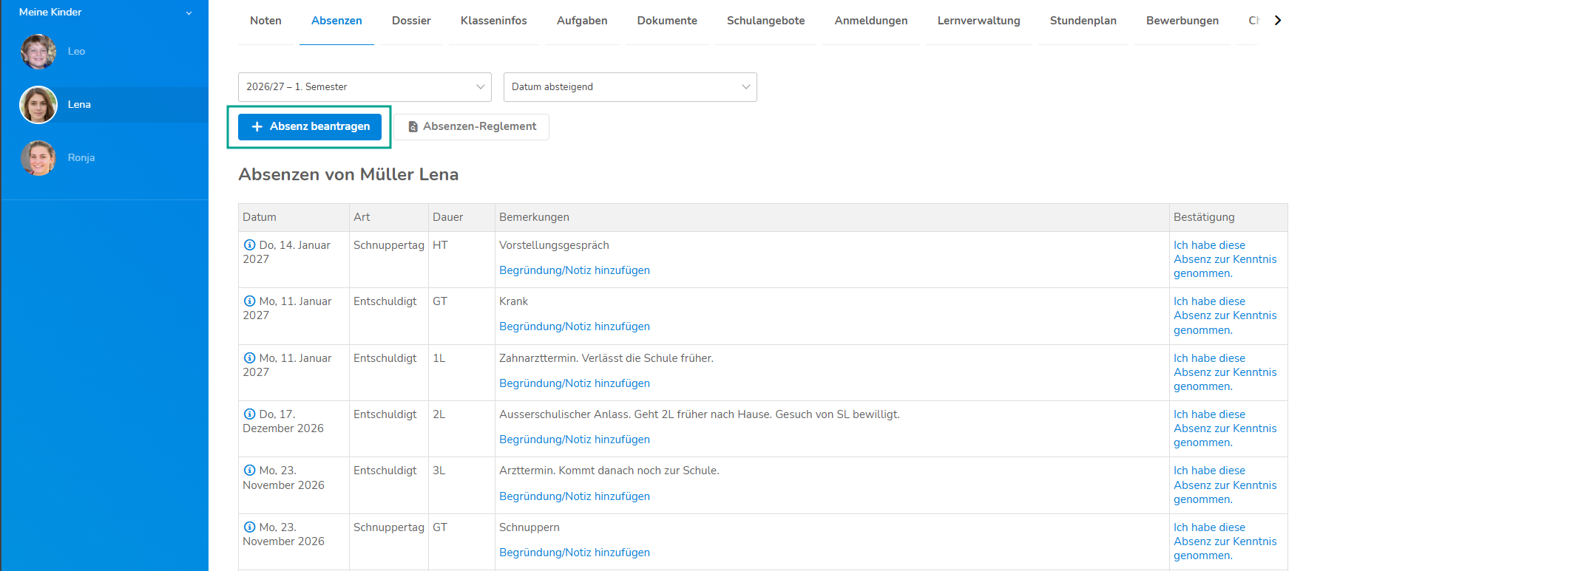Open the Bewerbungen tab
The height and width of the screenshot is (571, 1587).
tap(1182, 21)
